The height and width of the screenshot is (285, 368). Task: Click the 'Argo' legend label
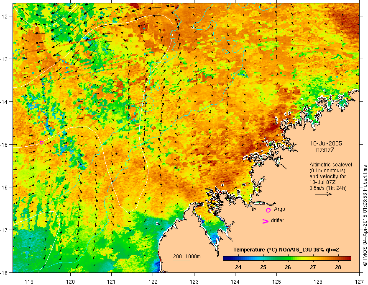point(279,209)
